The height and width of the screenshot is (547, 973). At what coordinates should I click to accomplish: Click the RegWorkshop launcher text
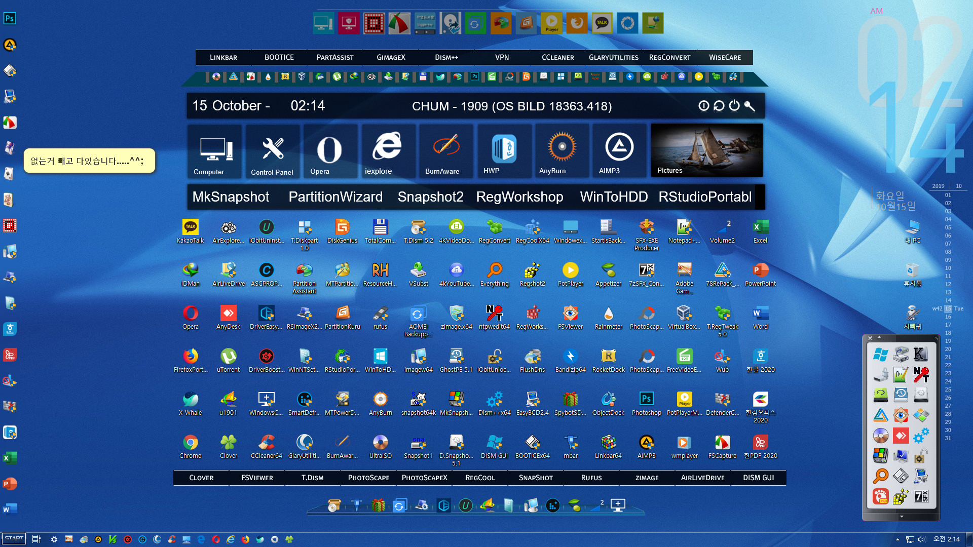tap(519, 197)
